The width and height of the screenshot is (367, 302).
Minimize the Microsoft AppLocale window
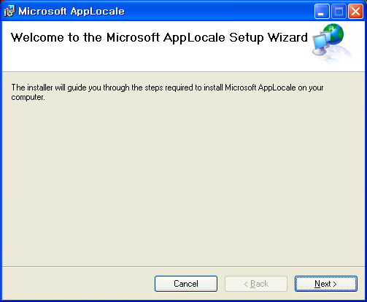(322, 11)
